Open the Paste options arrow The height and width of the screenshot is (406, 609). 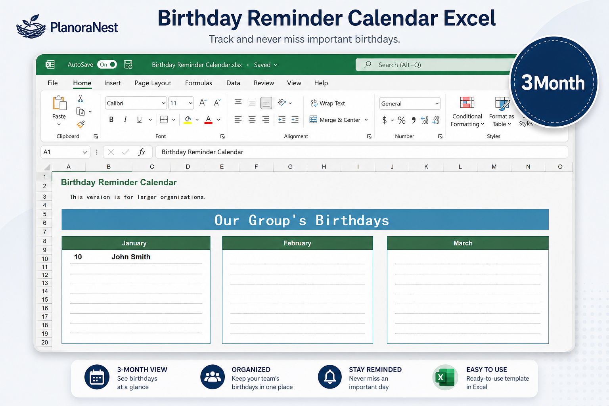click(59, 124)
